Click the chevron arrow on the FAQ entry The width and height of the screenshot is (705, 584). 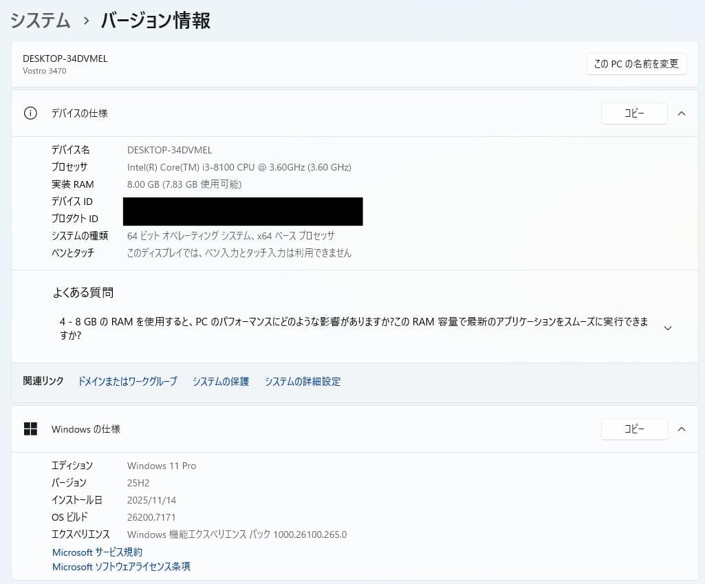point(667,328)
